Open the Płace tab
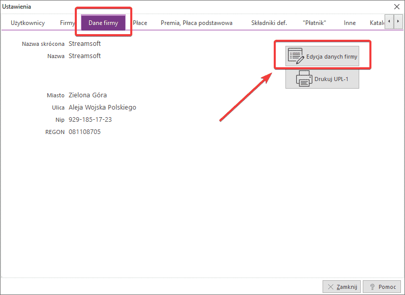405x295 pixels. click(x=140, y=23)
